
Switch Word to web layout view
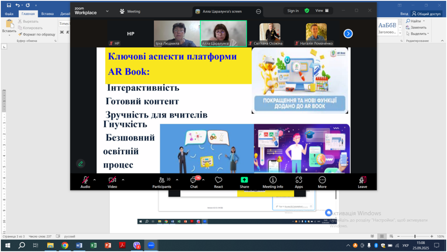pyautogui.click(x=392, y=236)
